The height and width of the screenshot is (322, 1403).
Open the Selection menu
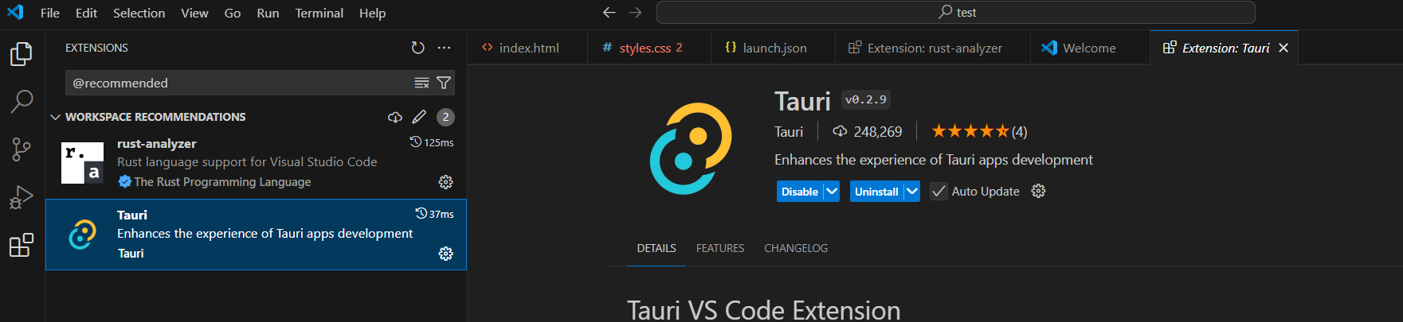tap(139, 13)
